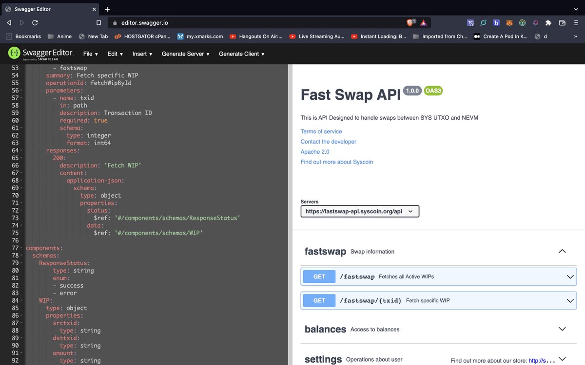Open the Create A Pod In K... bookmark
Screen dimensions: 585x365
[x=501, y=36]
